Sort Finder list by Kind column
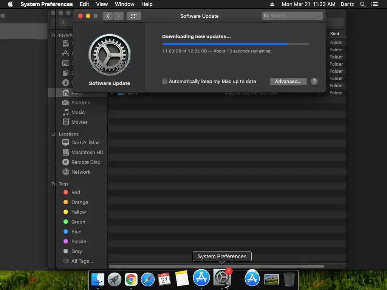 coord(335,34)
